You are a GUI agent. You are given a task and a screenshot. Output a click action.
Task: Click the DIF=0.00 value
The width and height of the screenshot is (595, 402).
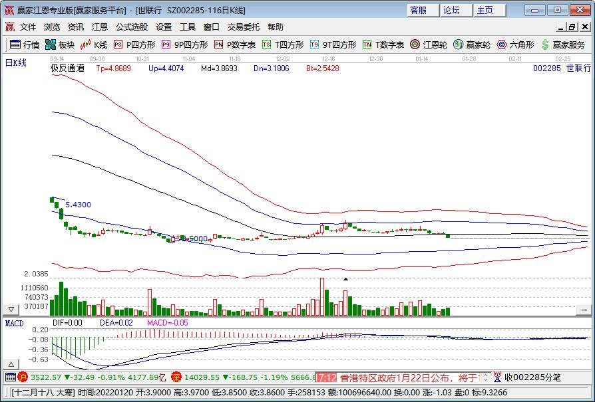tap(67, 323)
